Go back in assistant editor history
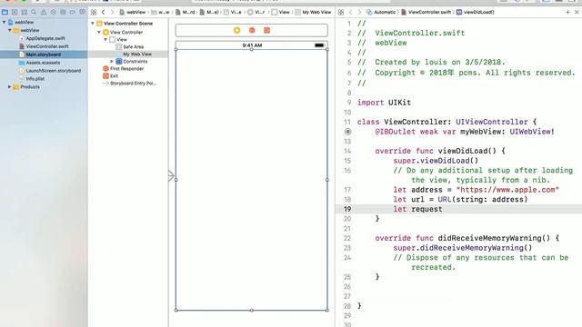582x327 pixels. coord(350,12)
